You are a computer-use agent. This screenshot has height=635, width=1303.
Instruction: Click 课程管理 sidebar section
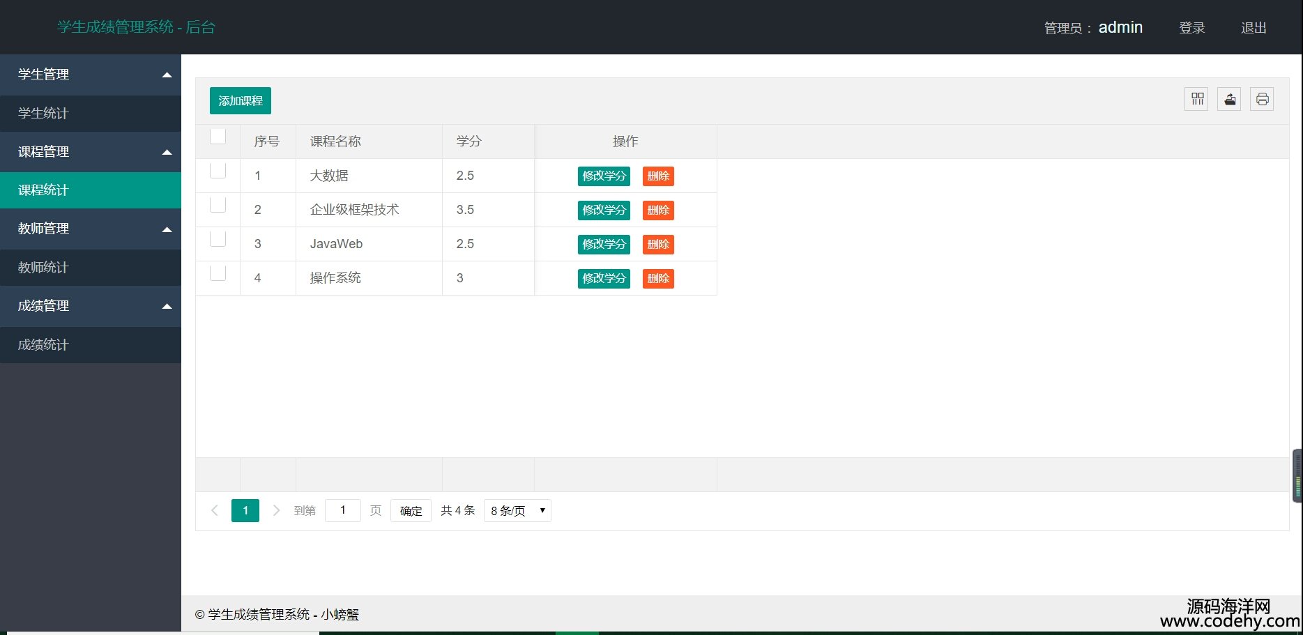91,151
